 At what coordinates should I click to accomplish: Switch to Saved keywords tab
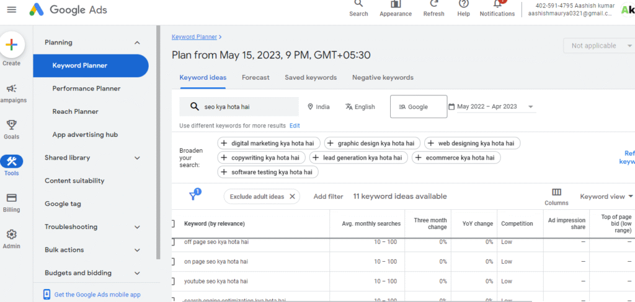(311, 77)
